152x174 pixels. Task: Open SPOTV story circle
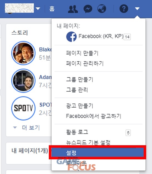pyautogui.click(x=23, y=108)
